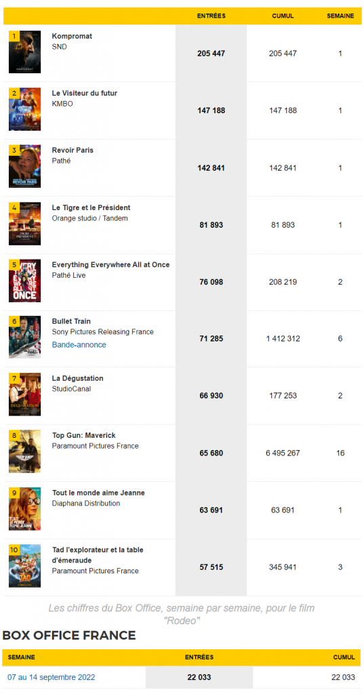Select the La Dégustation title
The height and width of the screenshot is (694, 364).
(77, 378)
